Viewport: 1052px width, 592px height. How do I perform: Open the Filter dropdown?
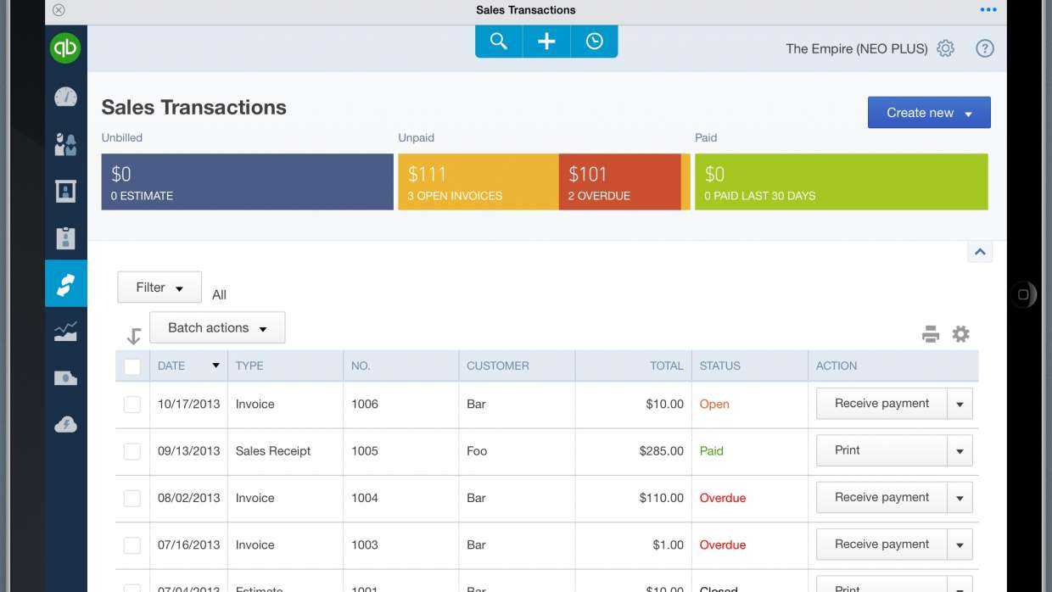[x=159, y=287]
